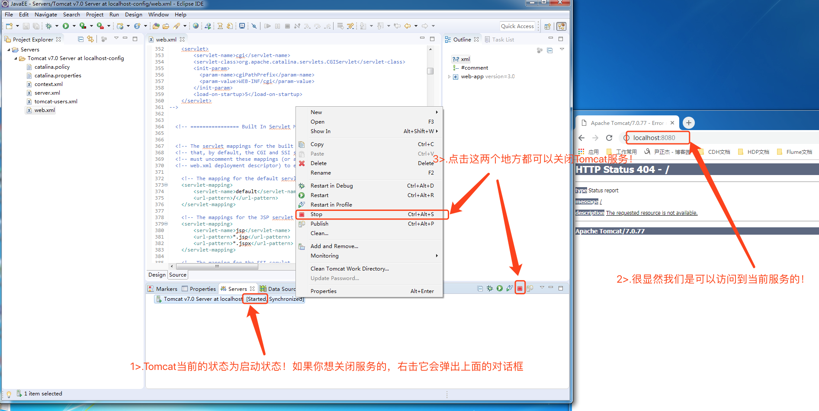Collapse all icon in Outline view
Screen dimensions: 819x411
pyautogui.click(x=550, y=50)
